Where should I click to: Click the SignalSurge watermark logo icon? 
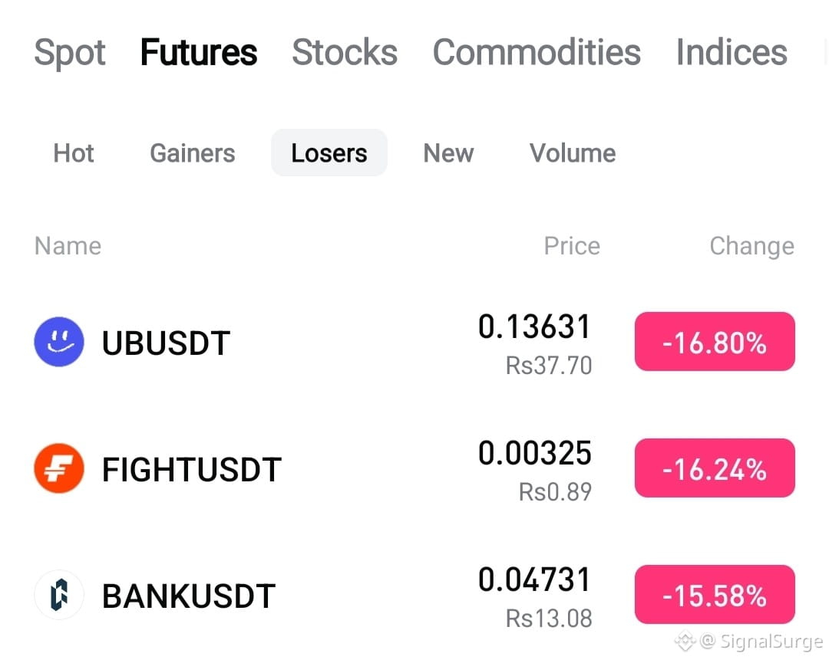tap(685, 641)
